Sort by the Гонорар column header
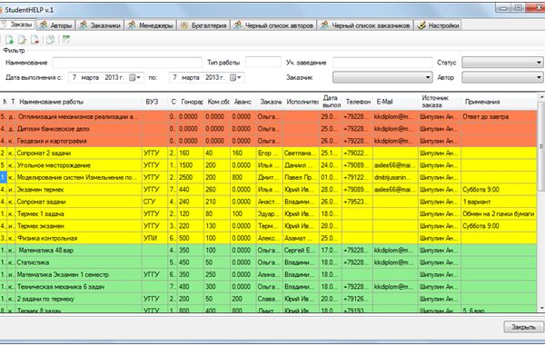The width and height of the screenshot is (545, 346). 191,102
